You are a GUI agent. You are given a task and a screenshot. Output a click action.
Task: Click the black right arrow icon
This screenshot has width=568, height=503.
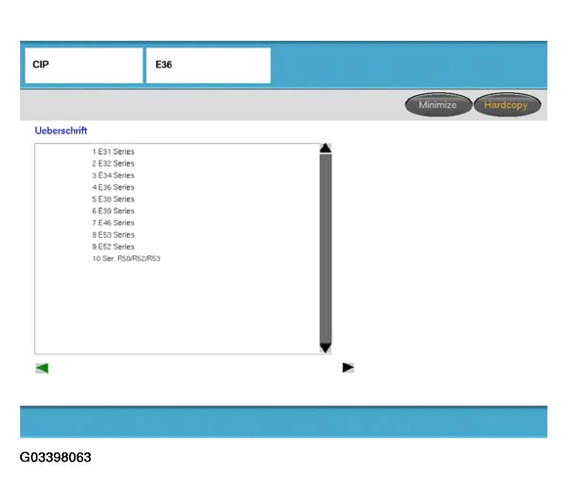348,368
